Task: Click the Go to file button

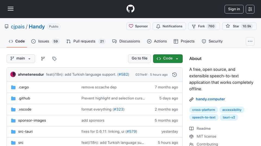Action: point(139,59)
